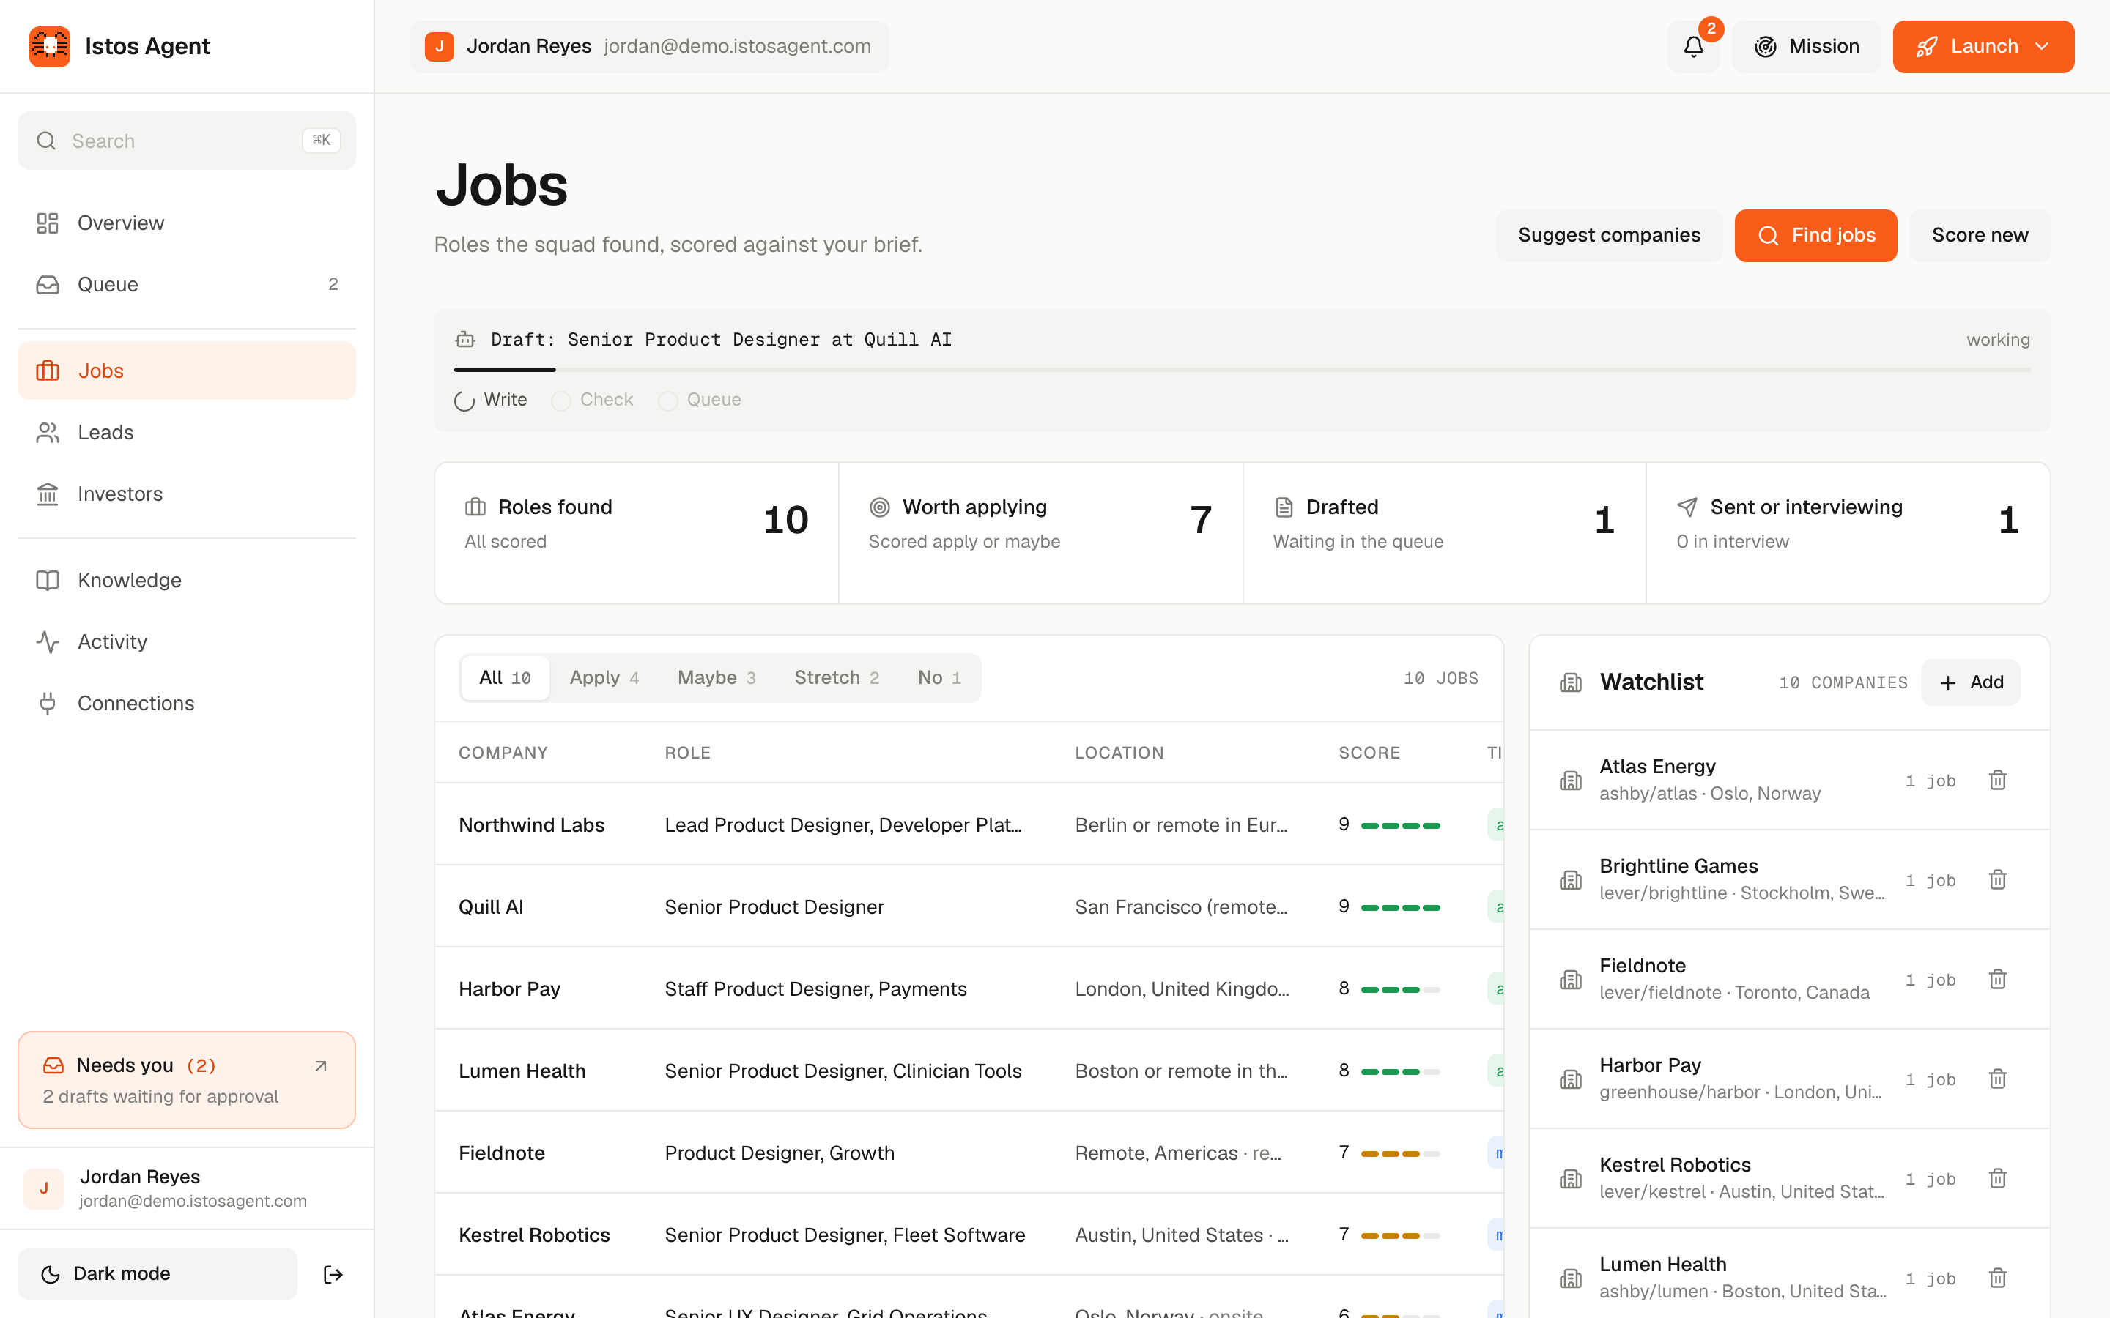Show the No jobs tab
Viewport: 2110px width, 1318px height.
tap(939, 677)
